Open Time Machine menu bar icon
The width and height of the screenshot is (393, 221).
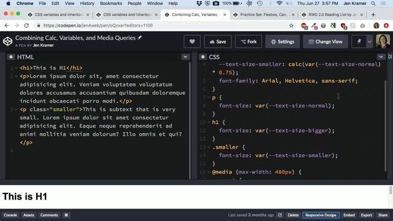coord(260,4)
